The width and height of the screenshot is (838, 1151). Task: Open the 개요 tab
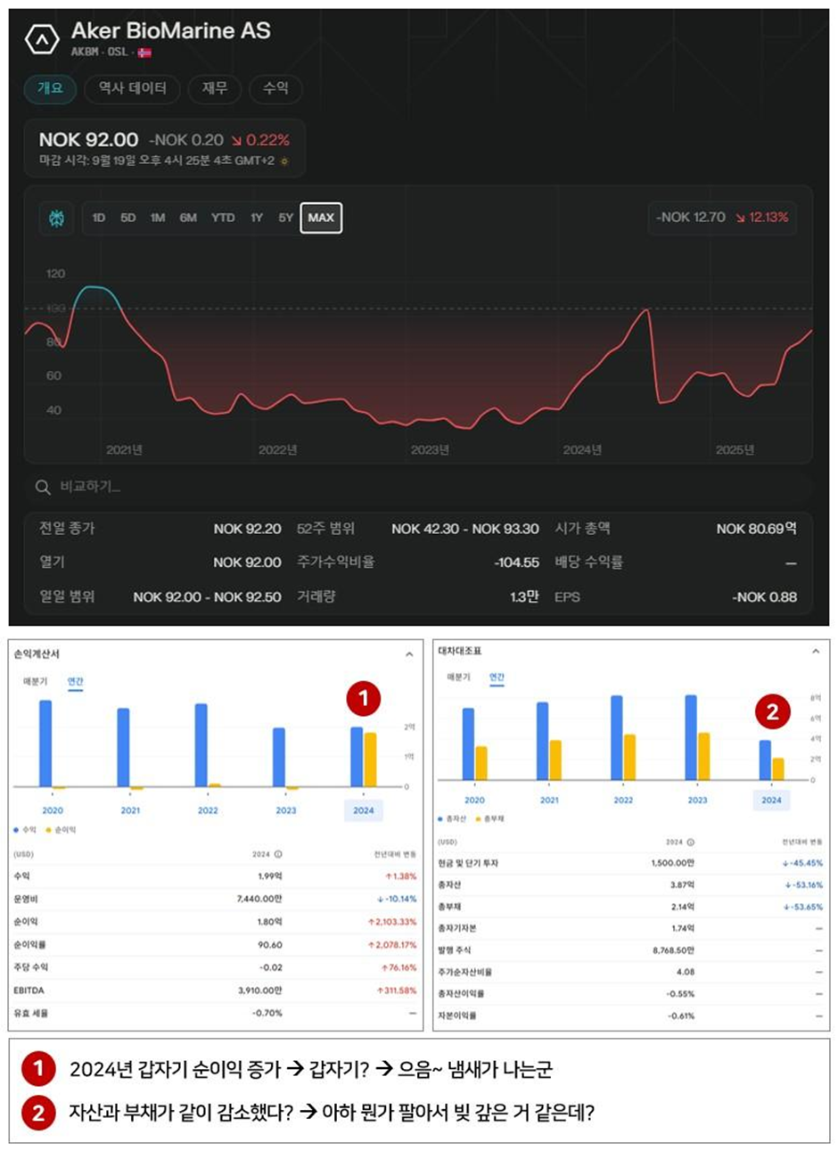coord(50,88)
